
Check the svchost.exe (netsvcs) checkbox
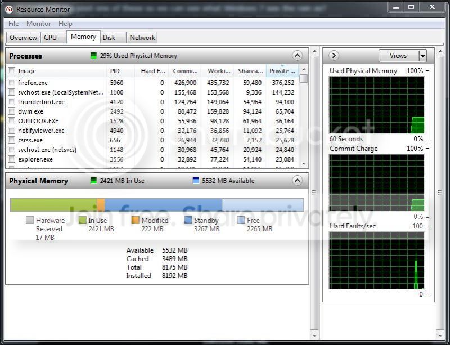point(11,150)
